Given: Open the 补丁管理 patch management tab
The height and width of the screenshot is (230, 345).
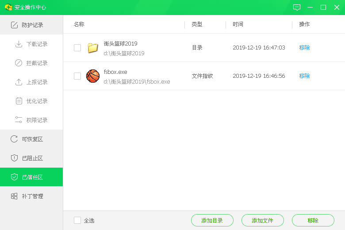Looking at the screenshot, I should point(31,196).
